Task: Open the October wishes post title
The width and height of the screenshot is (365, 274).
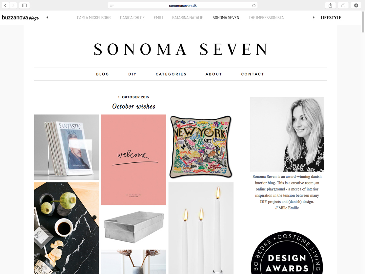Action: coord(134,106)
